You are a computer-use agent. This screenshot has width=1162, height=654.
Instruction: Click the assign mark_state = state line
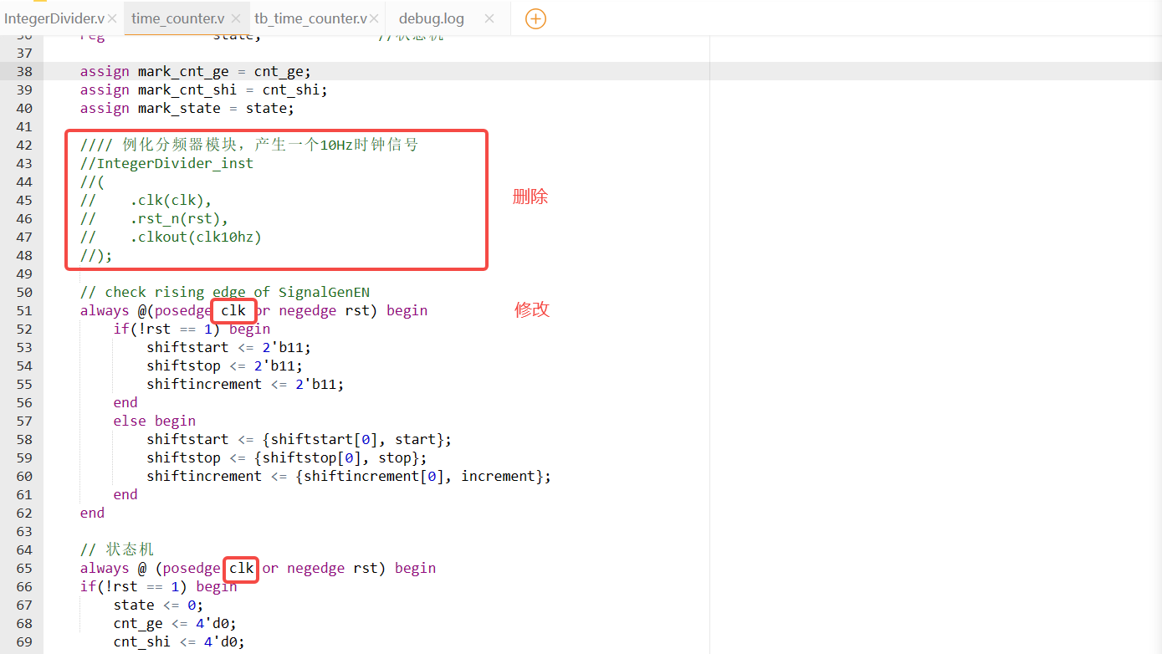[x=187, y=108]
